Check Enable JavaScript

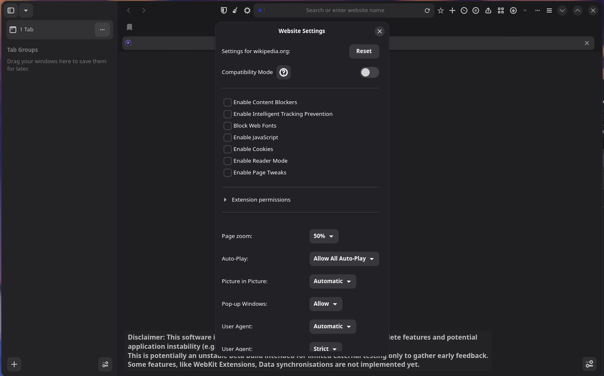point(228,138)
